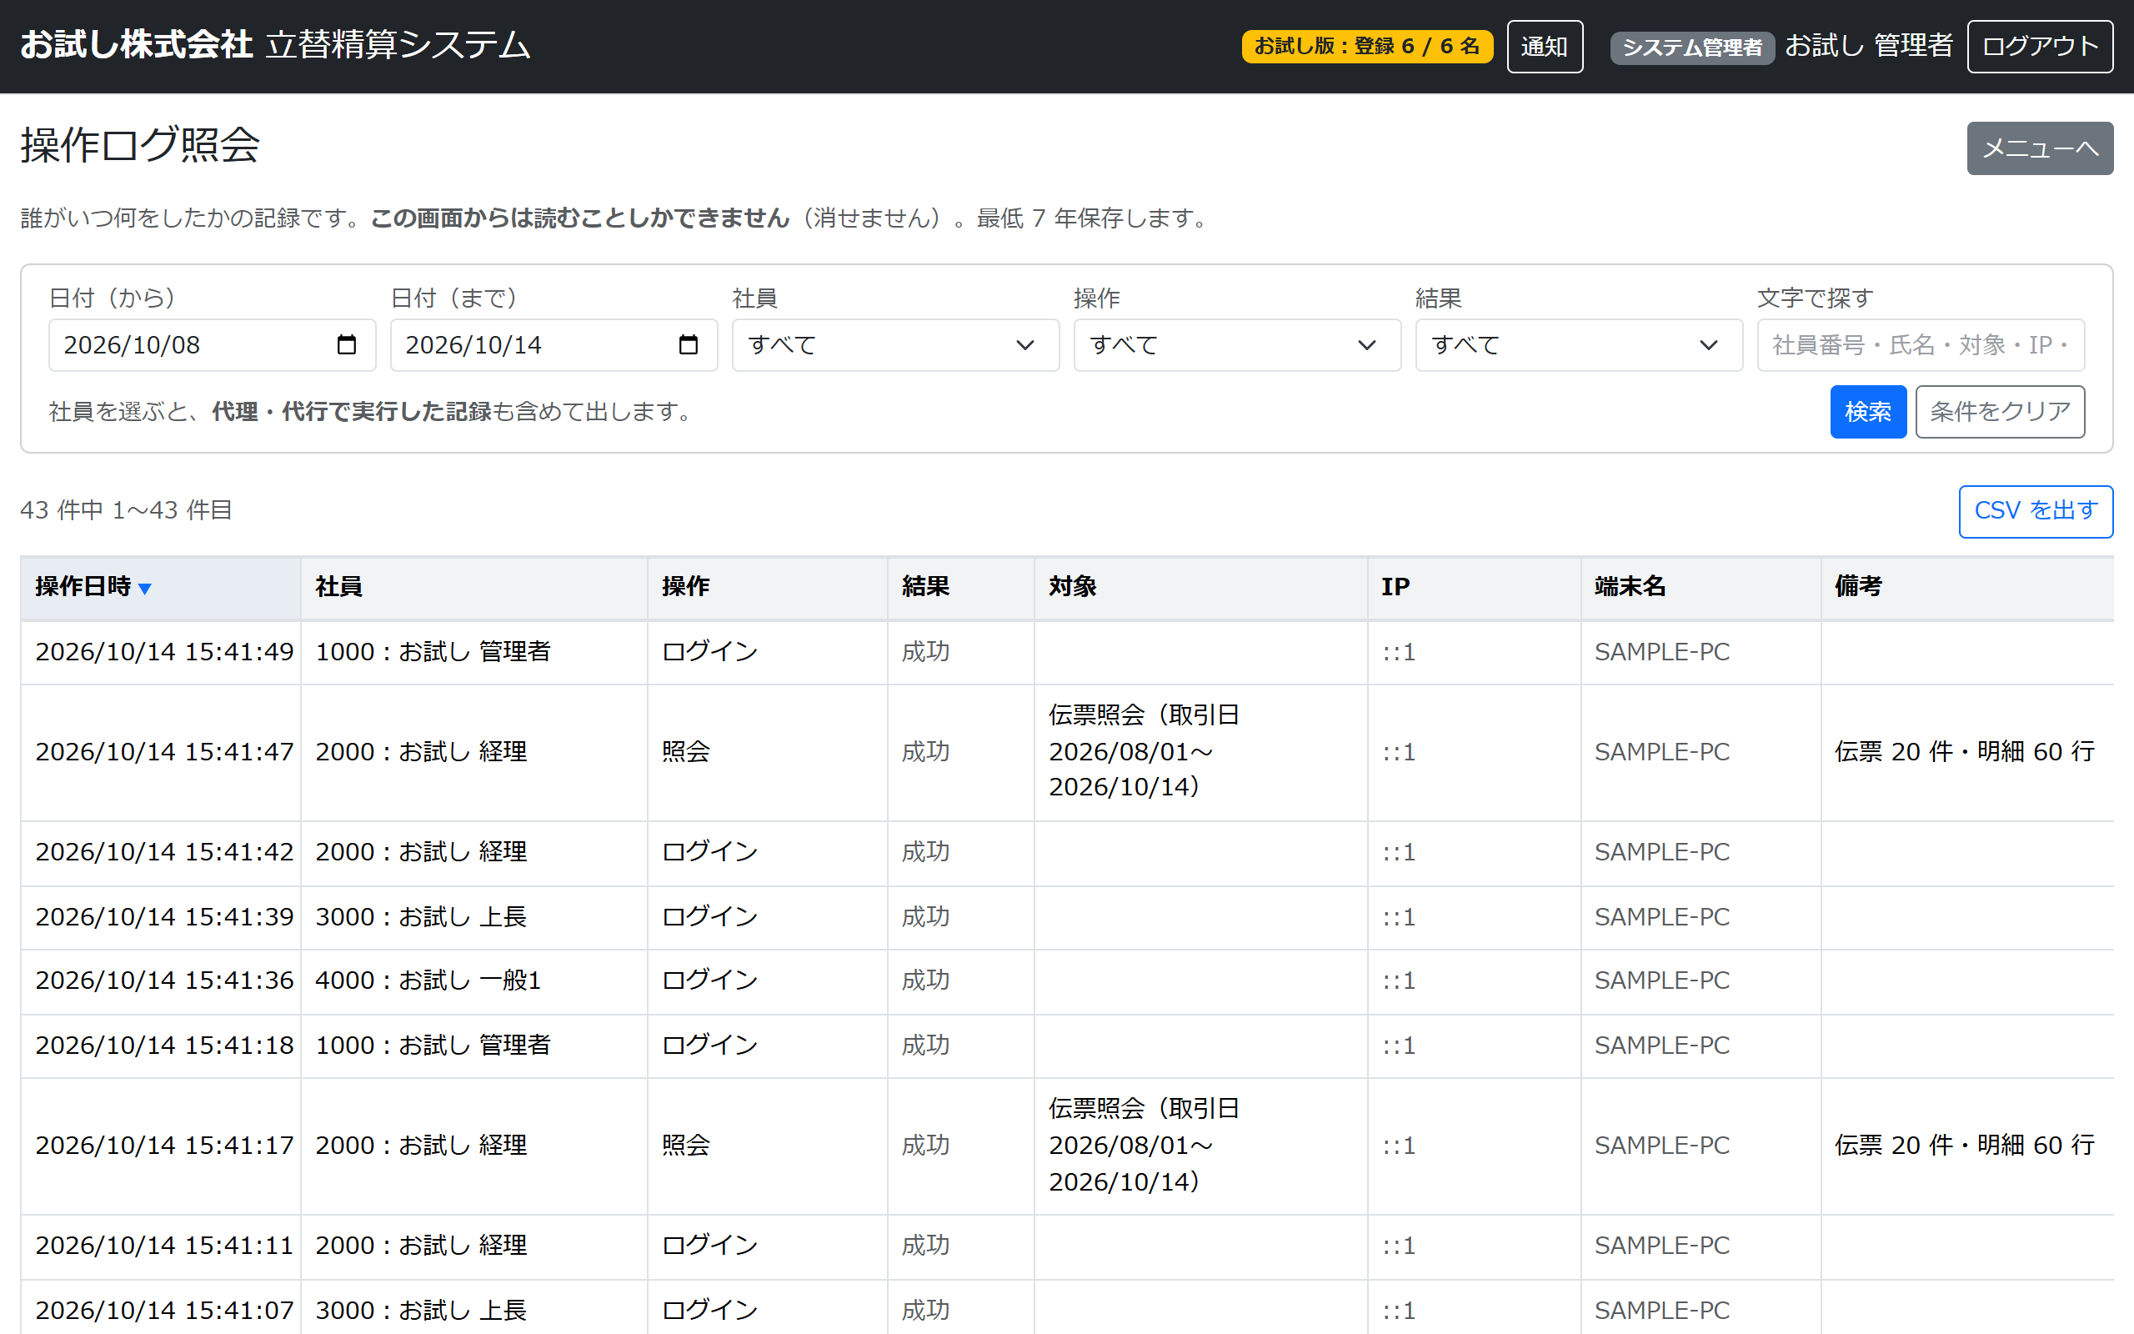Open the 操作 filter dropdown
Viewport: 2134px width, 1334px height.
[x=1237, y=345]
